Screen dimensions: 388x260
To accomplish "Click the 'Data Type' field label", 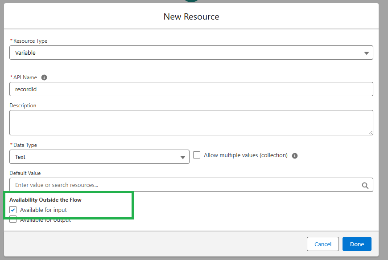I will click(x=25, y=145).
